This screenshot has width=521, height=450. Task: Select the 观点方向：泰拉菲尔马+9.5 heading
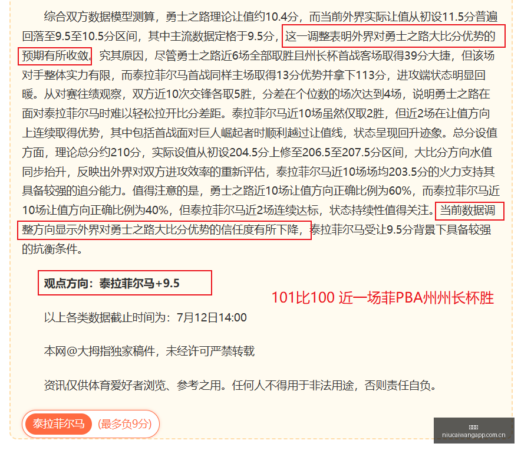point(111,283)
